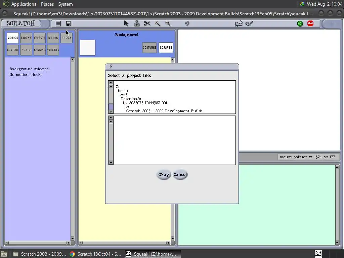
Task: Click the undo arrow icon
Action: click(187, 23)
